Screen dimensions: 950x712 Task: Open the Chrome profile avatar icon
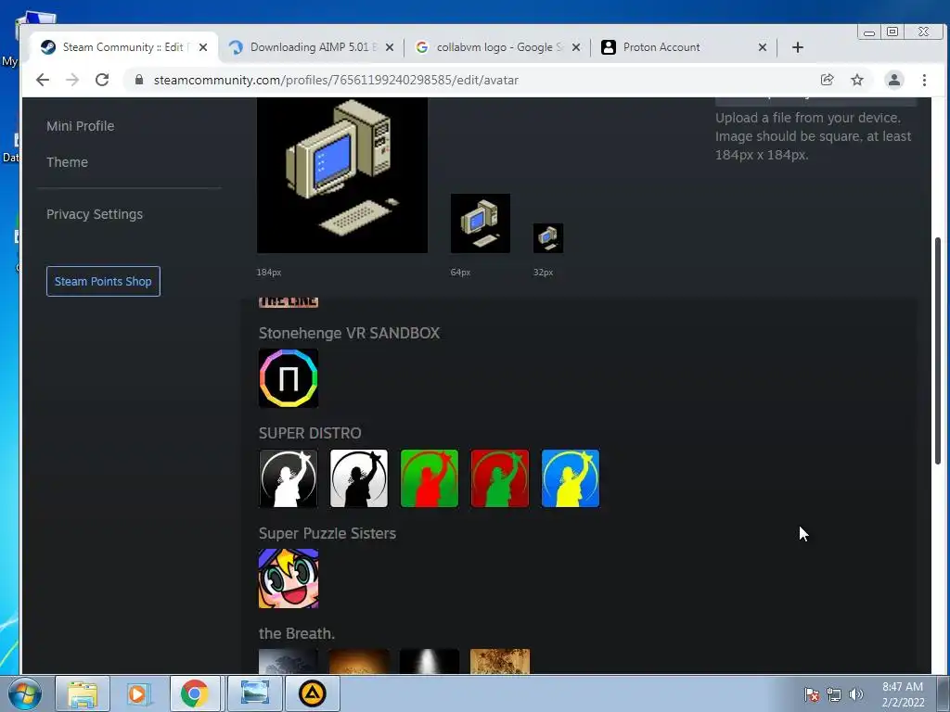pos(893,80)
